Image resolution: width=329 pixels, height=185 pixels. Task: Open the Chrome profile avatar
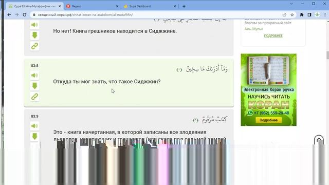[x=317, y=15]
